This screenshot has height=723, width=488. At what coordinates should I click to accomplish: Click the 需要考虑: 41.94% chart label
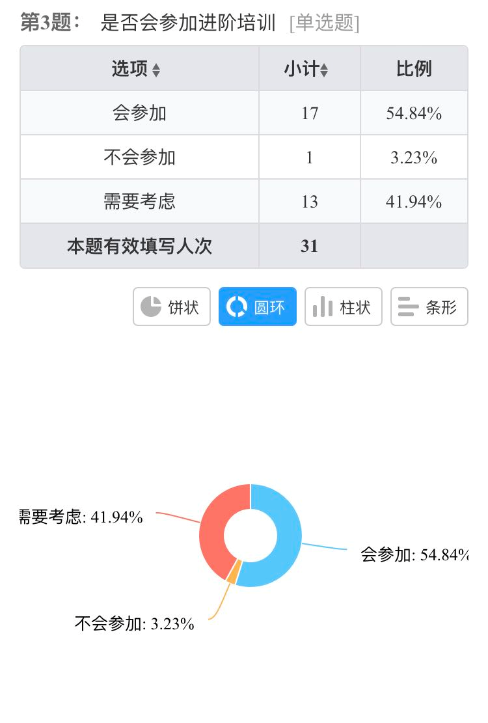click(x=81, y=517)
